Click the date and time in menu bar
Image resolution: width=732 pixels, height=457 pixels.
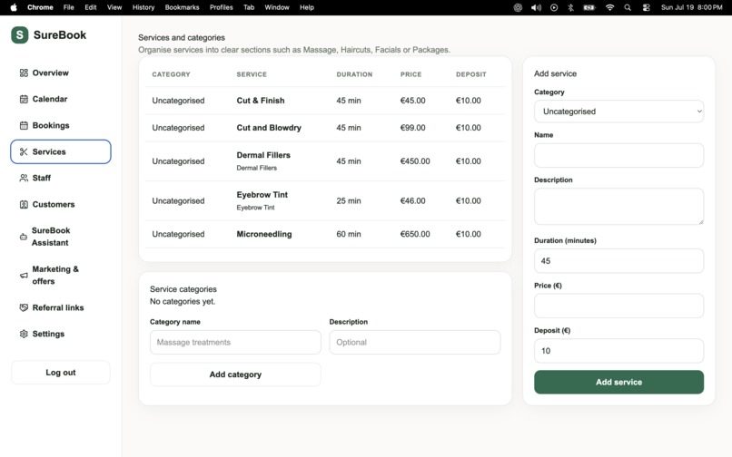(x=691, y=7)
